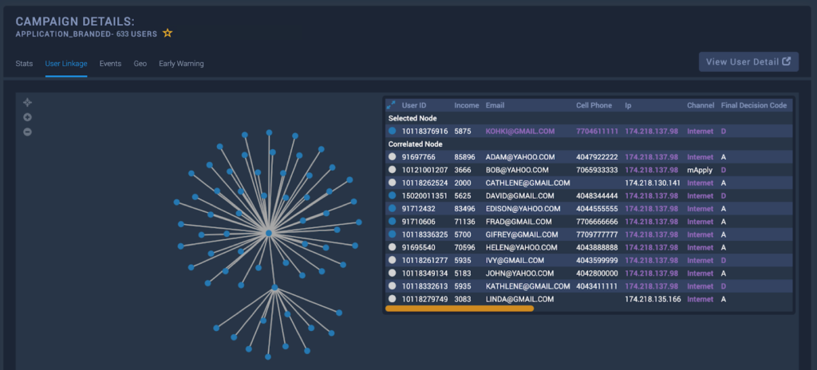Image resolution: width=817 pixels, height=370 pixels.
Task: Select node dot for user 10118376916
Action: [x=393, y=132]
